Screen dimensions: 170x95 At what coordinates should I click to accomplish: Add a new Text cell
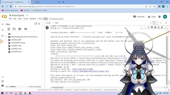point(56,23)
